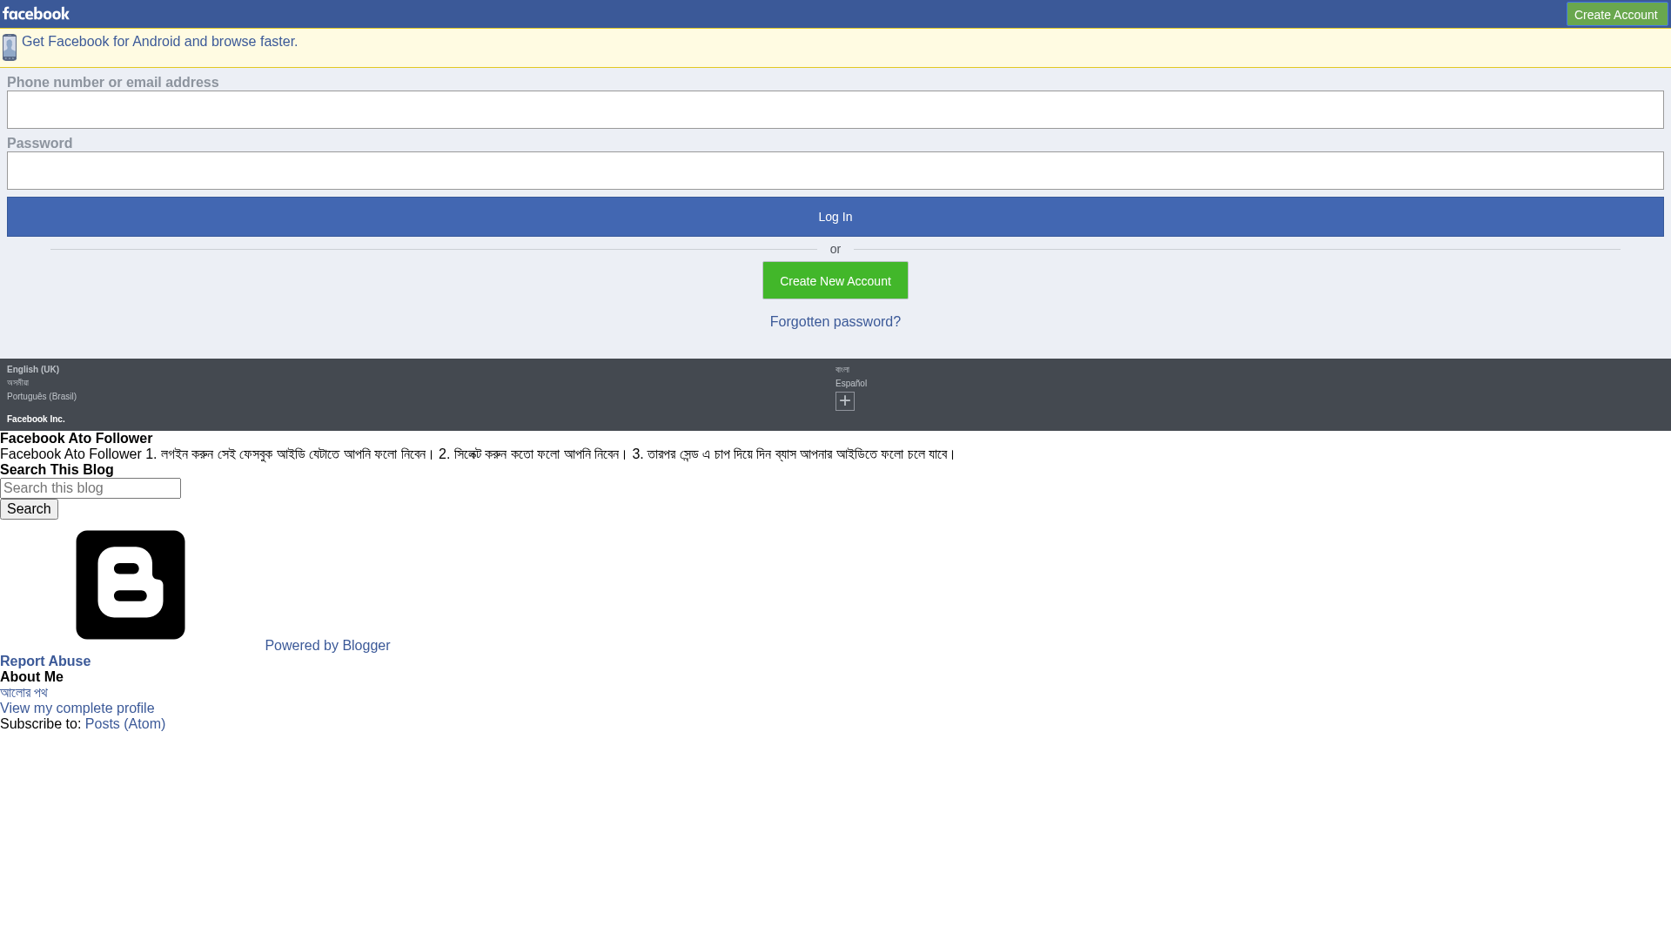Click Create New Account button
The height and width of the screenshot is (940, 1671).
(x=835, y=280)
